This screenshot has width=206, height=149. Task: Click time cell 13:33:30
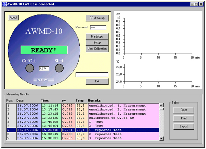[x=50, y=118]
